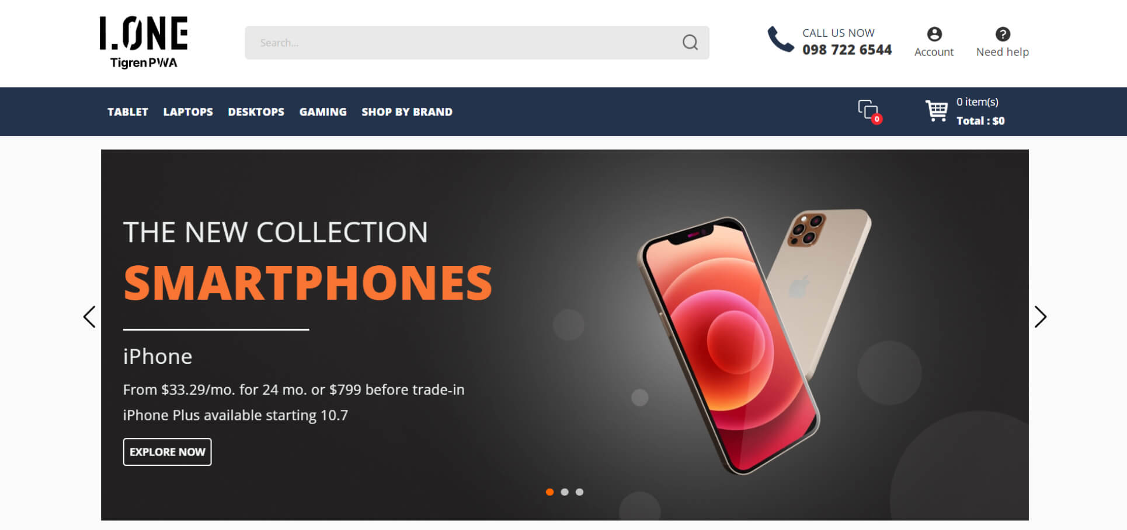The width and height of the screenshot is (1127, 530).
Task: Click the 098 722 6544 phone number
Action: [847, 50]
